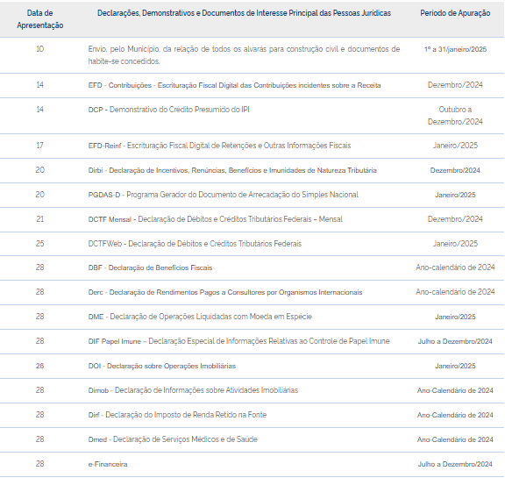The height and width of the screenshot is (478, 505).
Task: Click the date cell of the e-Financeira row
Action: [x=40, y=464]
